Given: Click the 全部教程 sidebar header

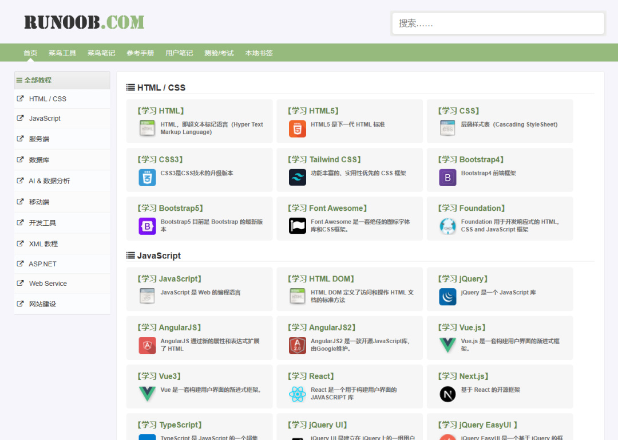Looking at the screenshot, I should [x=62, y=80].
